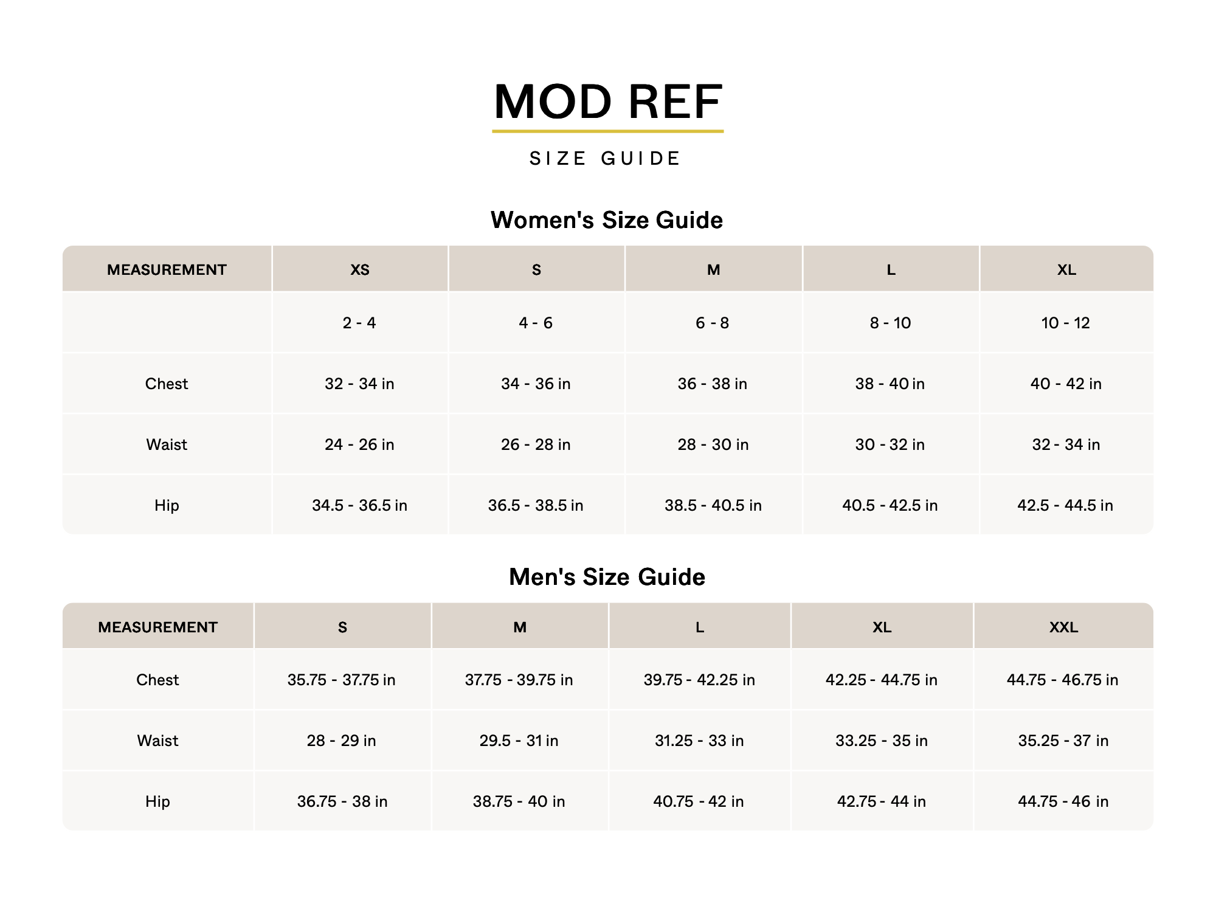Select the 10 - 12 size cell
The width and height of the screenshot is (1216, 912).
(1065, 323)
